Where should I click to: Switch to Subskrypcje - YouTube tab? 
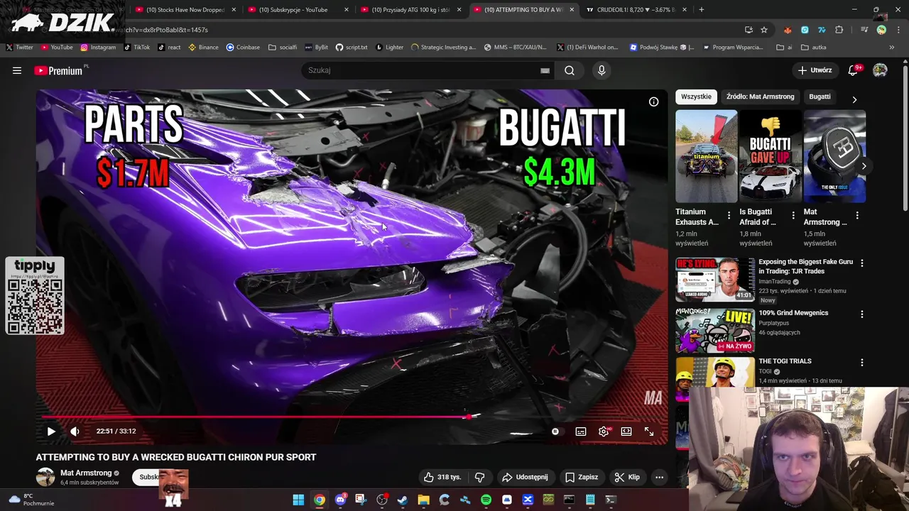tap(297, 10)
